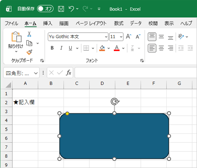Image resolution: width=197 pixels, height=168 pixels.
Task: Expand the 貼り付け paste options arrow
Action: (16, 52)
